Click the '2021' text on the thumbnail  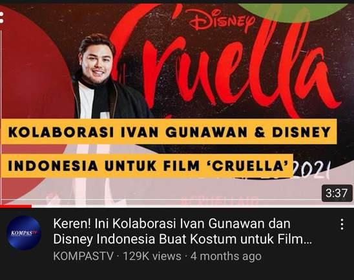point(312,169)
